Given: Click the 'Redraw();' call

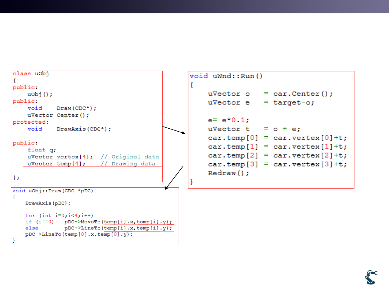Looking at the screenshot, I should (228, 173).
